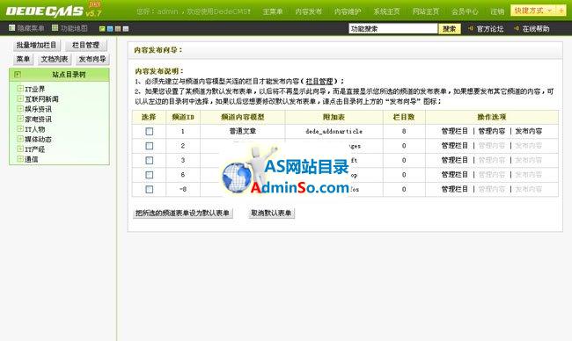This screenshot has height=341, width=572.
Task: Collapse the 站点目录树 panel header icon
Action: click(17, 75)
